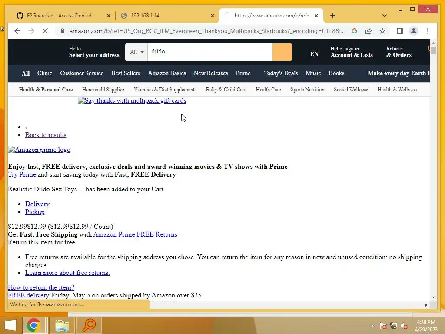Click Say thanks with multipack gift cards
This screenshot has height=334, width=445.
pos(132,100)
